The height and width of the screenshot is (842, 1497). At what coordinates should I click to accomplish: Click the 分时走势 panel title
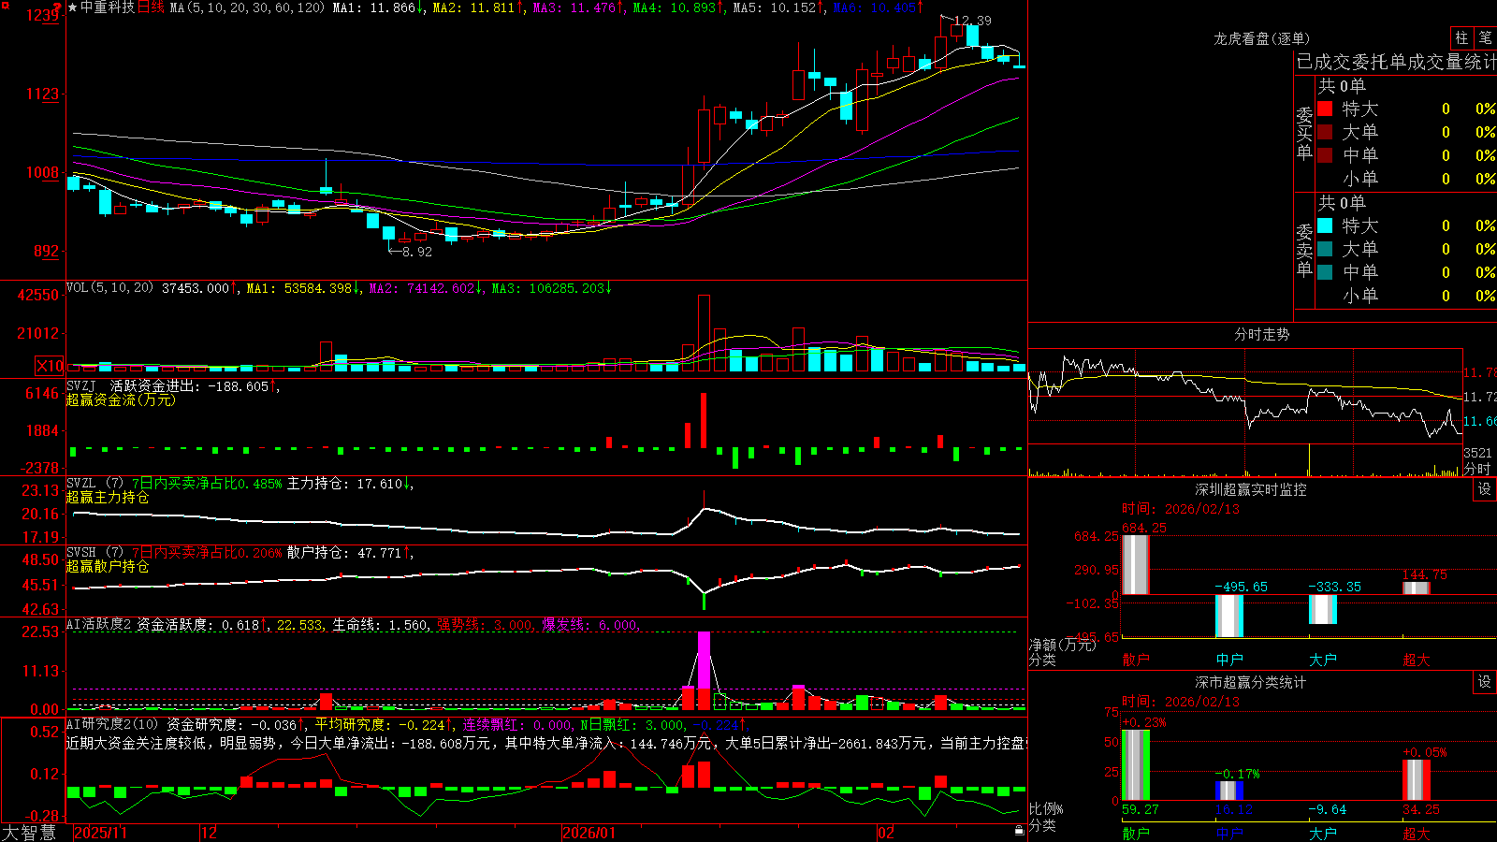(1261, 334)
